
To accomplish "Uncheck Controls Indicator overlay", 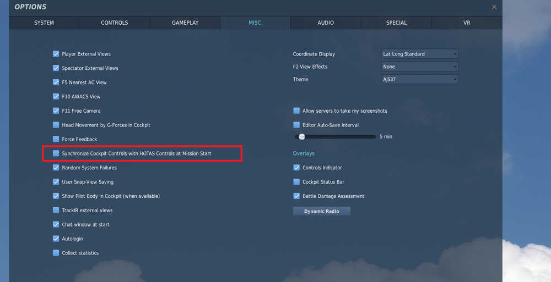I will [296, 168].
